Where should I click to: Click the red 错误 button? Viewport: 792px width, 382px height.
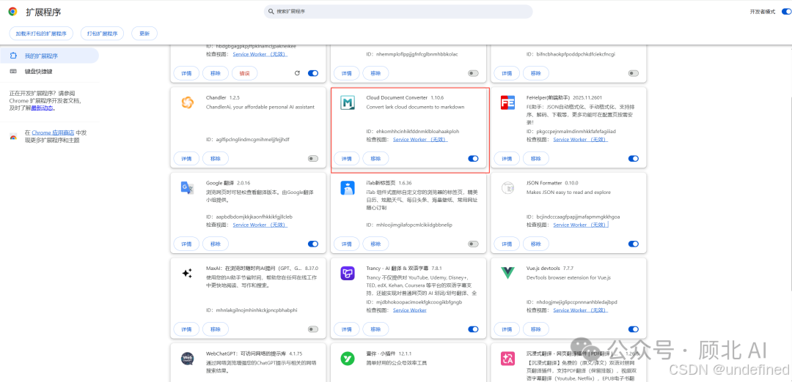coord(244,73)
